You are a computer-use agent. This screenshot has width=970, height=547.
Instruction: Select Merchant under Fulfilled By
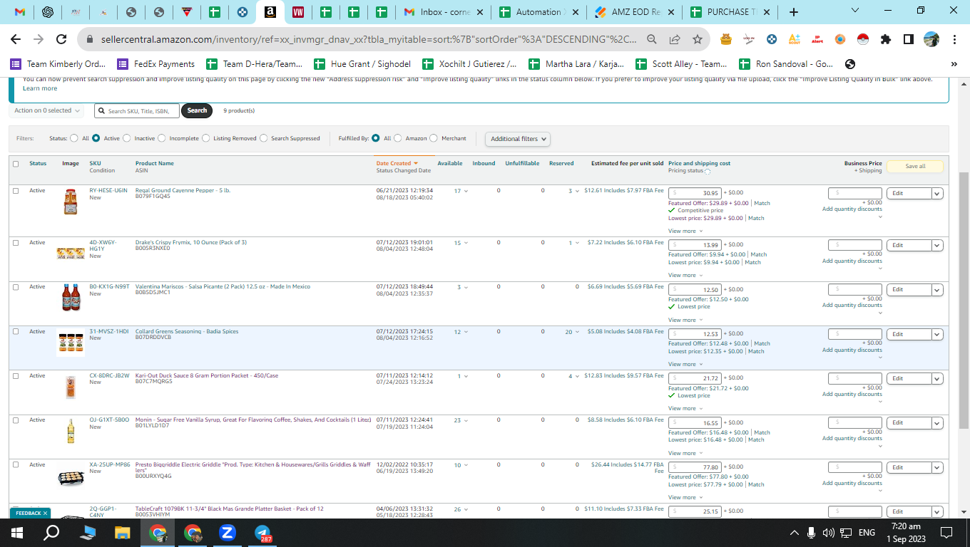click(x=434, y=138)
